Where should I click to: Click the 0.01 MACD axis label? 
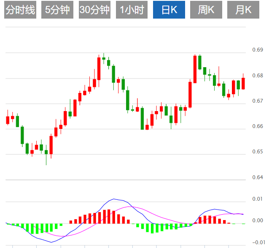258,199
